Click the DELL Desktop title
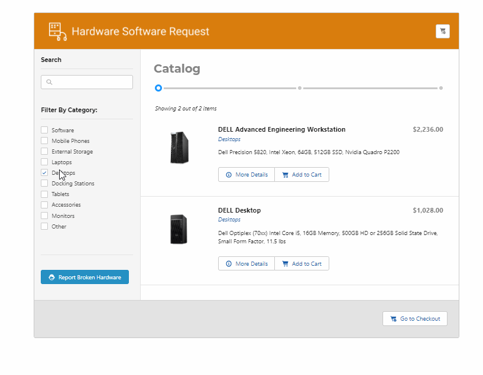Viewport: 483px width, 375px height. 239,210
